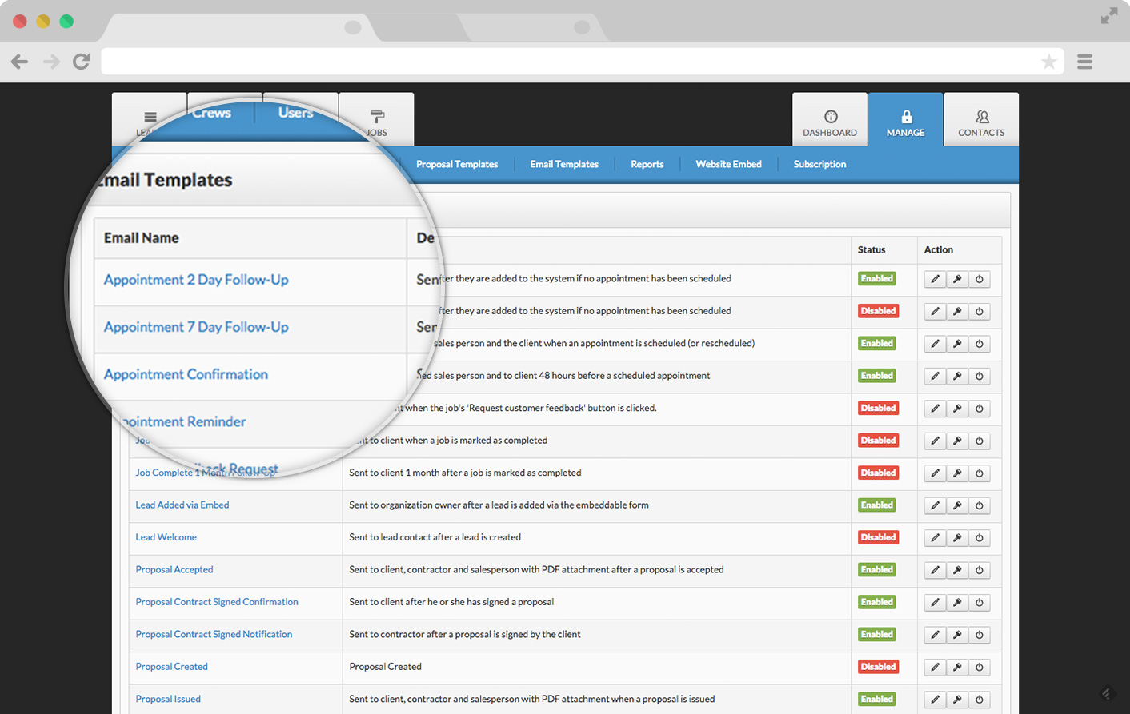Edit the Proposal Created template
1130x714 pixels.
(x=935, y=668)
